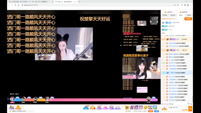Click the chat message input field
201x113 pixels.
click(x=178, y=109)
